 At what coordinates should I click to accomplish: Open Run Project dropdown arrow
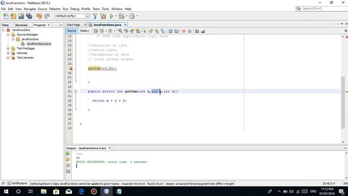tap(116, 16)
